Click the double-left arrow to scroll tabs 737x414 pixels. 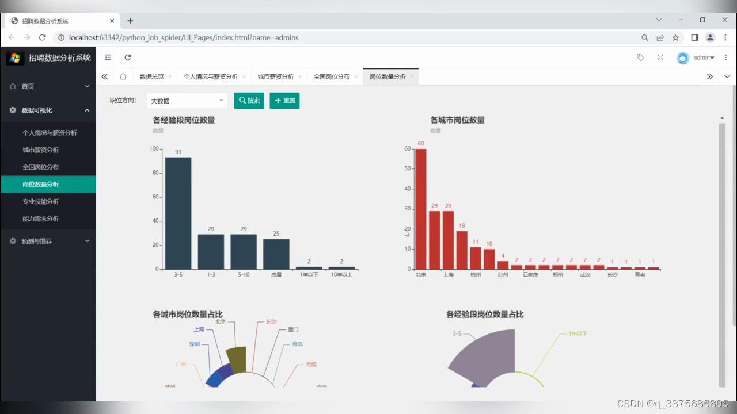(x=105, y=76)
